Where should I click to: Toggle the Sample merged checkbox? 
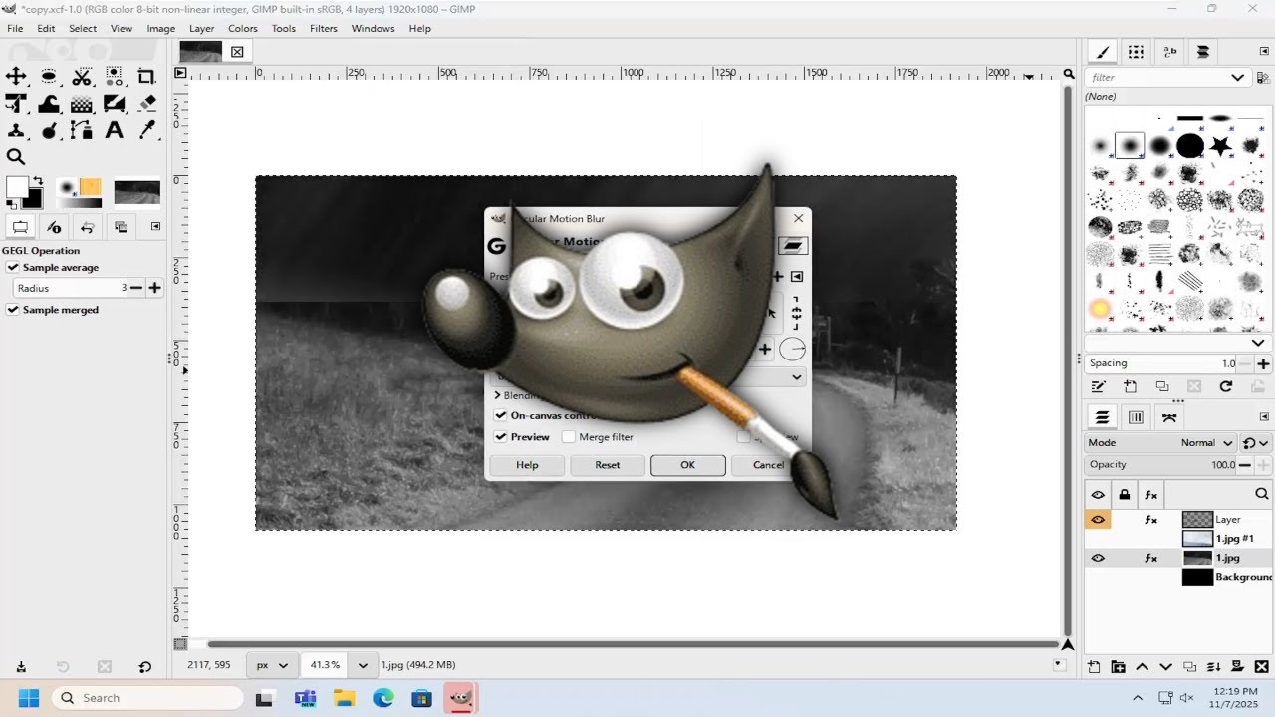(13, 310)
